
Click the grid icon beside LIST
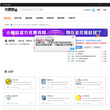(x=6, y=72)
